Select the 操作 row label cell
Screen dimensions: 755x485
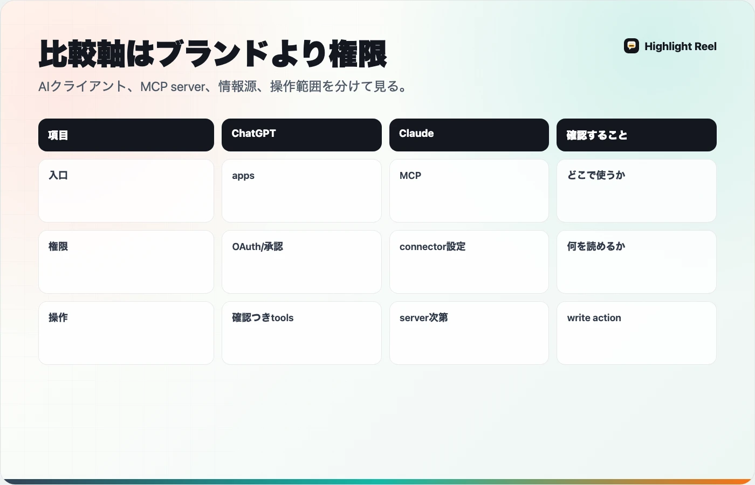click(x=126, y=333)
